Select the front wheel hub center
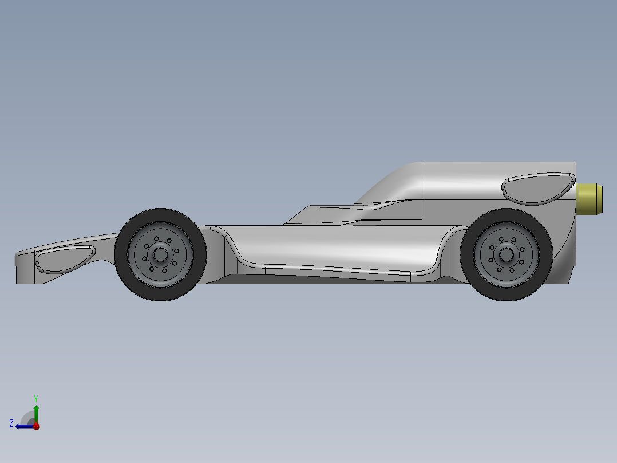617x463 pixels. coord(160,254)
